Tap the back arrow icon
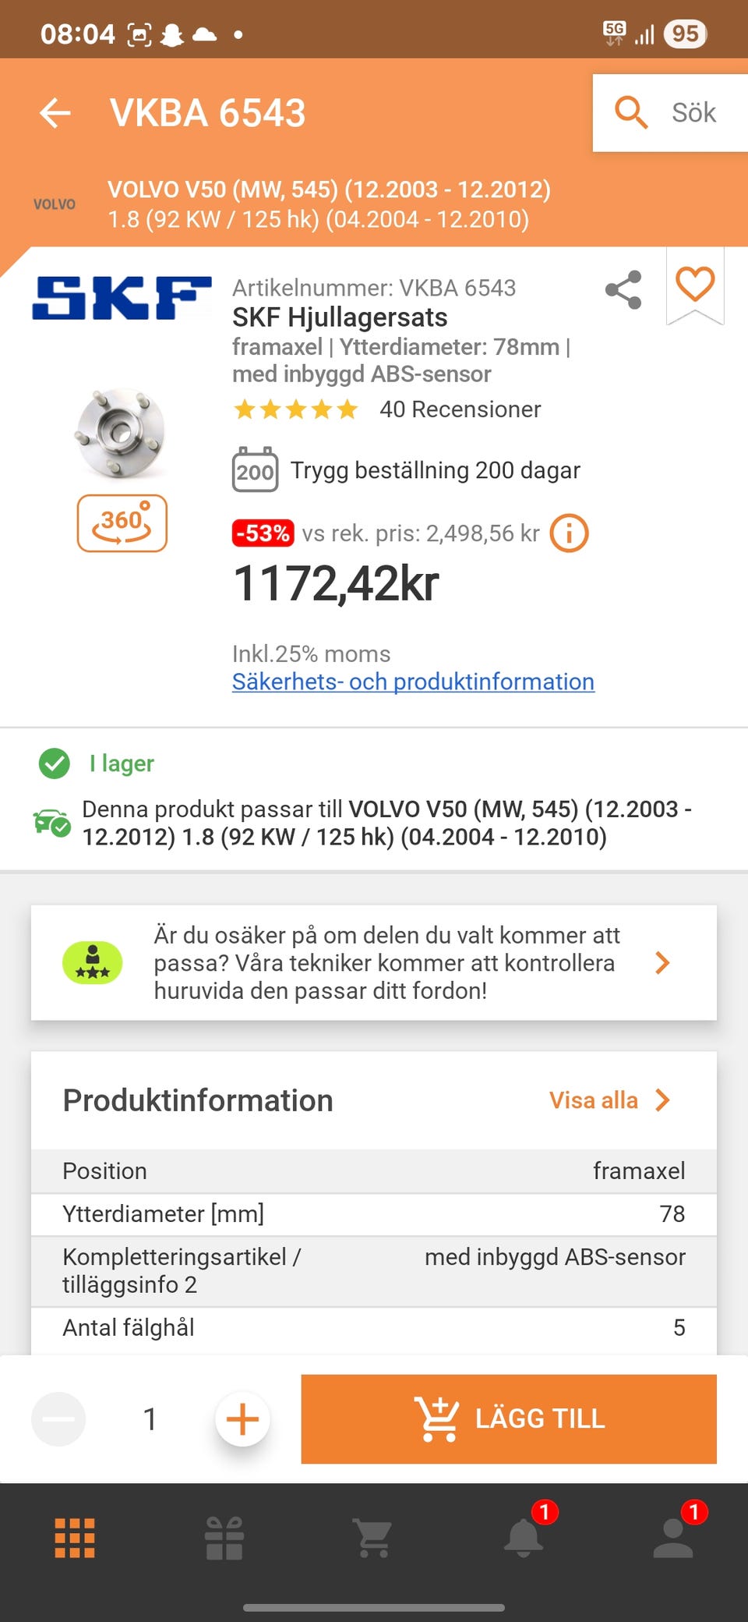The image size is (748, 1622). pos(55,113)
